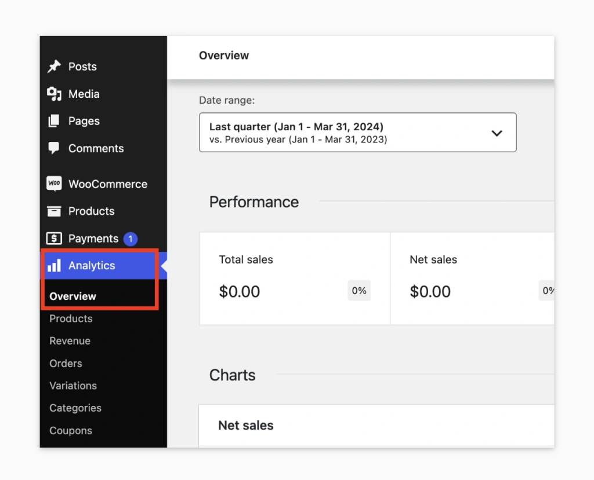Click the Analytics bar chart icon

click(55, 266)
